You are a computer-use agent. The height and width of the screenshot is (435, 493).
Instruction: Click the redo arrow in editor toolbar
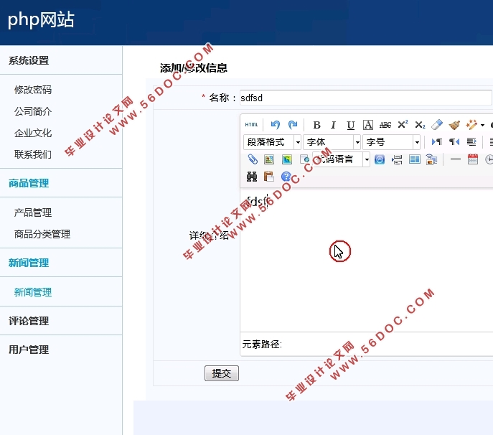[292, 125]
